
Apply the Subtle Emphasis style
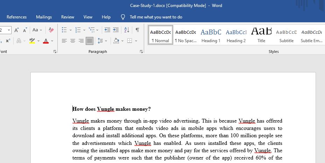pyautogui.click(x=311, y=35)
